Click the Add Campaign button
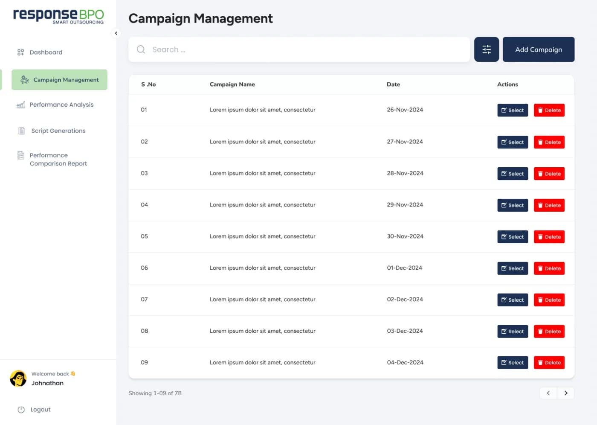The height and width of the screenshot is (425, 597). pos(539,49)
